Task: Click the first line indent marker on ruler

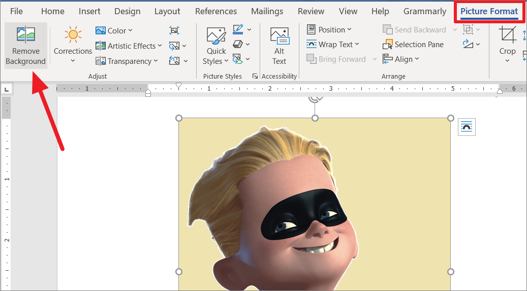Action: pos(179,86)
